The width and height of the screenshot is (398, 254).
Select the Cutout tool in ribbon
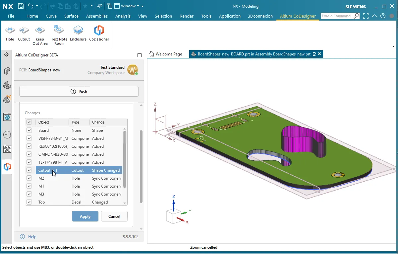click(24, 31)
